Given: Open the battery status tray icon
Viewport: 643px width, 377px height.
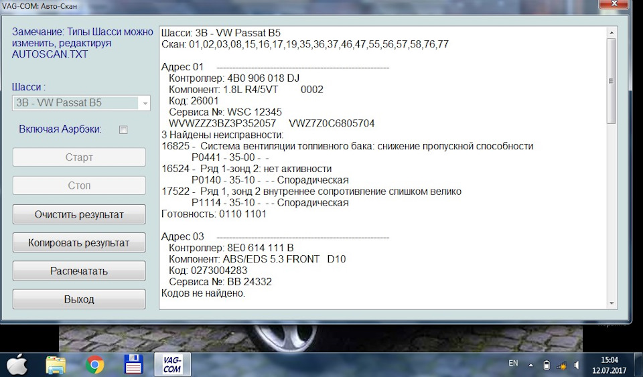Looking at the screenshot, I should (x=547, y=365).
